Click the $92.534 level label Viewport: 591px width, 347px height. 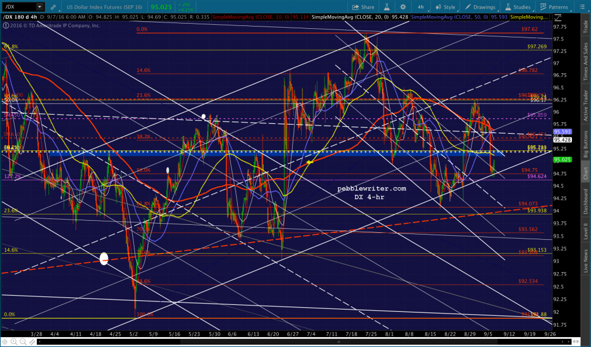528,281
